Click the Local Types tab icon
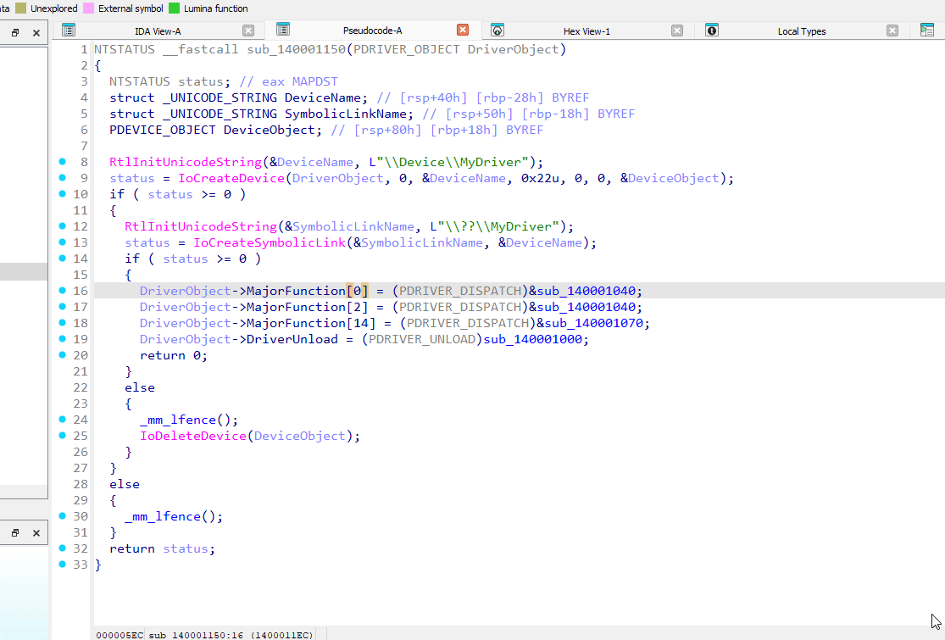The height and width of the screenshot is (640, 945). pos(712,31)
